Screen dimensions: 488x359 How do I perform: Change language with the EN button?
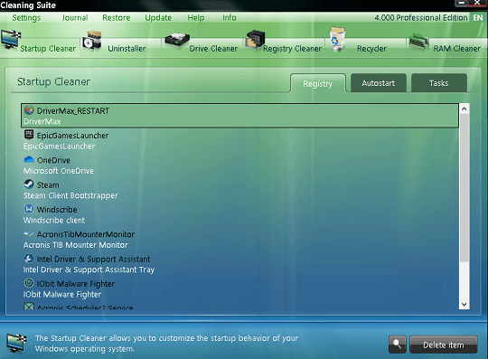(478, 18)
